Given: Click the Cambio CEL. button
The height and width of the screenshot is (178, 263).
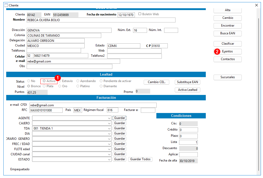Looking at the screenshot, I should click(x=157, y=82).
